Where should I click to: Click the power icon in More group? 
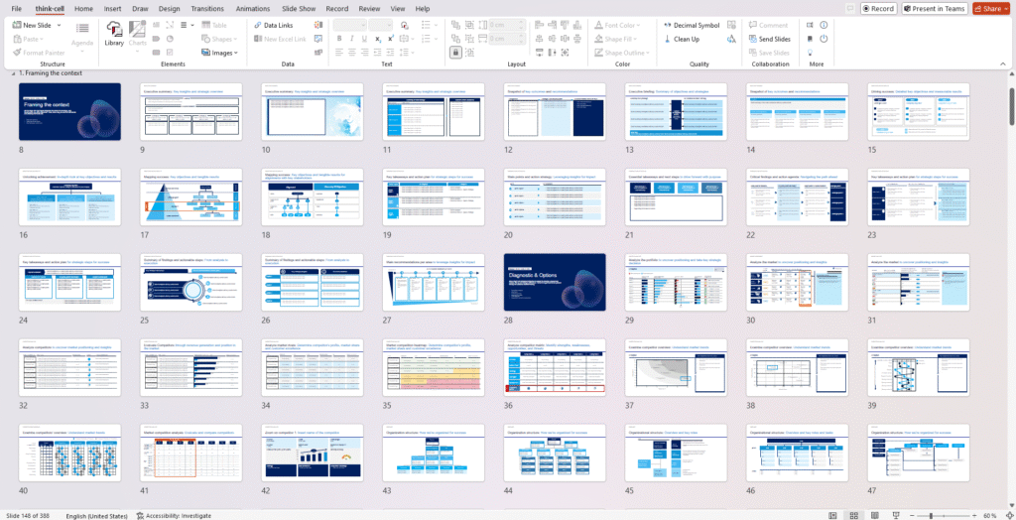824,39
